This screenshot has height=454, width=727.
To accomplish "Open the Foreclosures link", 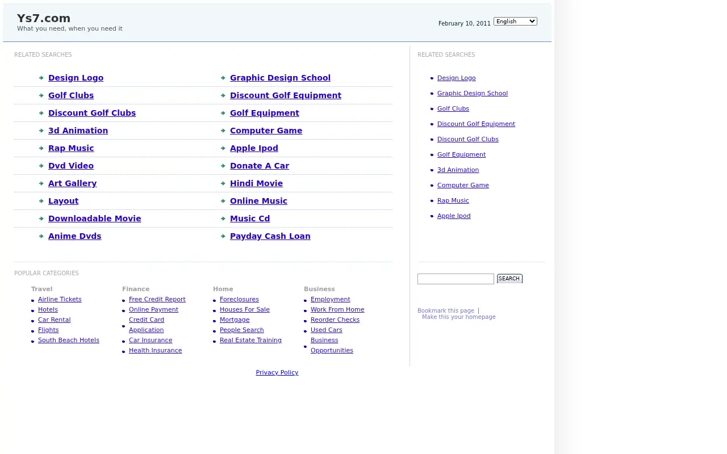I will click(239, 299).
